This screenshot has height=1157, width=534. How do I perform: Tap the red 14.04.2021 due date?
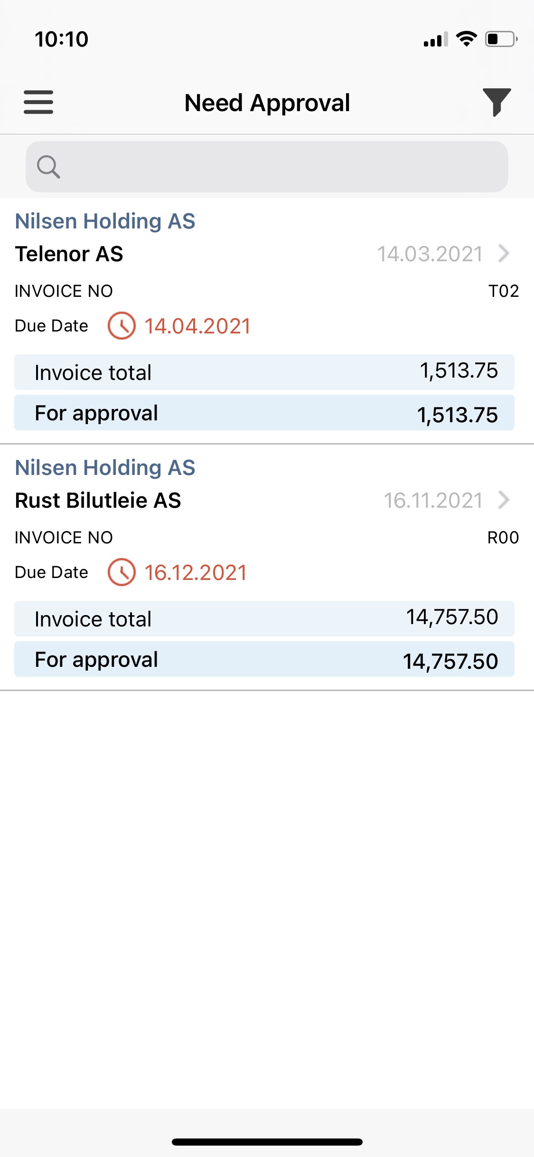click(197, 326)
